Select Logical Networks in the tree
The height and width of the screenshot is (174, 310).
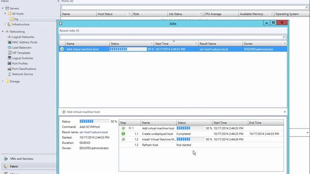pyautogui.click(x=23, y=37)
